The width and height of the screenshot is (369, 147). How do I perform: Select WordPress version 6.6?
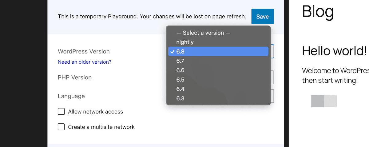(x=218, y=70)
